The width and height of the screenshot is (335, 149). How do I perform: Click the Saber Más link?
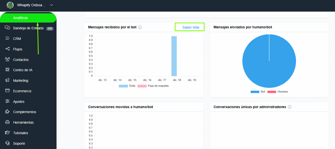click(x=191, y=27)
